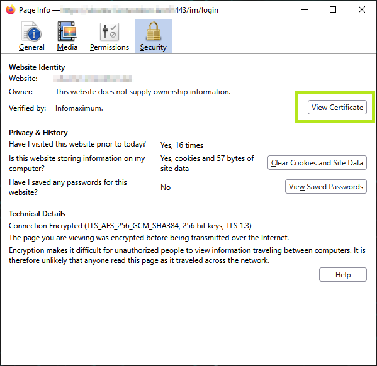Viewport: 377px width, 366px height.
Task: Click the Firefox logo in title bar
Action: (x=10, y=10)
